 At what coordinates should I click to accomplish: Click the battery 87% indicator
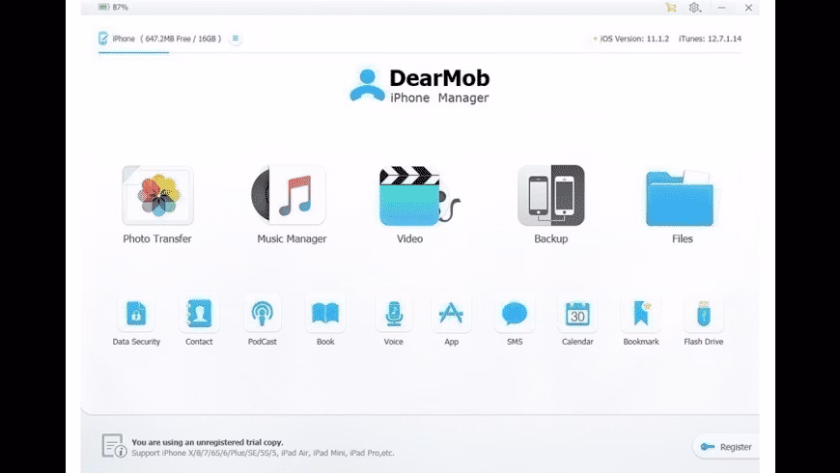coord(113,7)
